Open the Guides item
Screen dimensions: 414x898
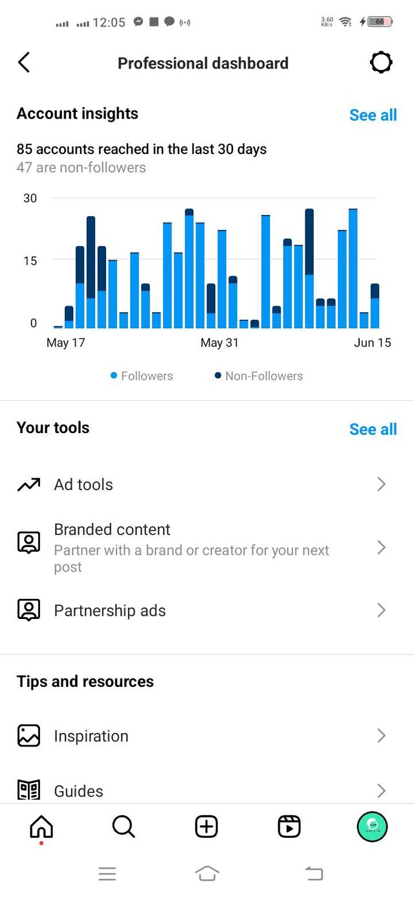coord(207,791)
